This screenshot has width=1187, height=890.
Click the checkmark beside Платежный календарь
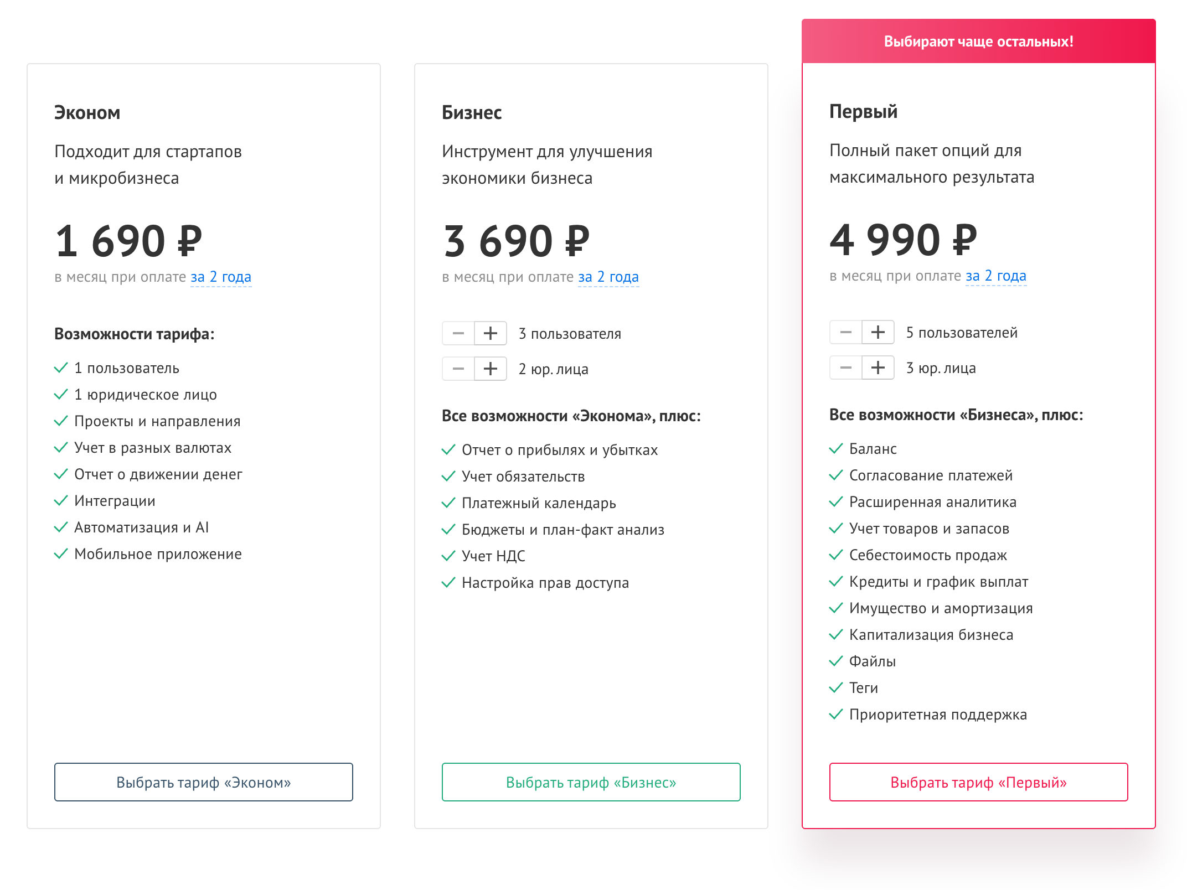448,503
